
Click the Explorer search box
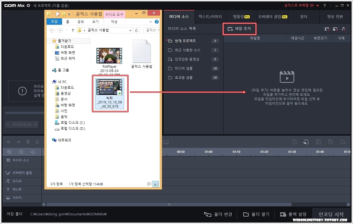152,30
